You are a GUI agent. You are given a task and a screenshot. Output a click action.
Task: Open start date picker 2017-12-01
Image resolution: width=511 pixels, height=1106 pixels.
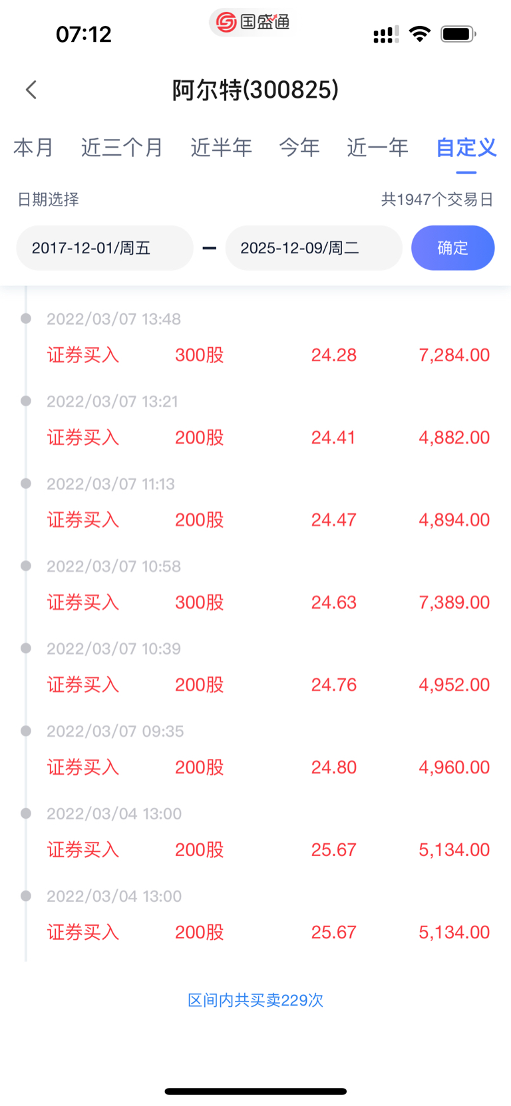point(104,248)
